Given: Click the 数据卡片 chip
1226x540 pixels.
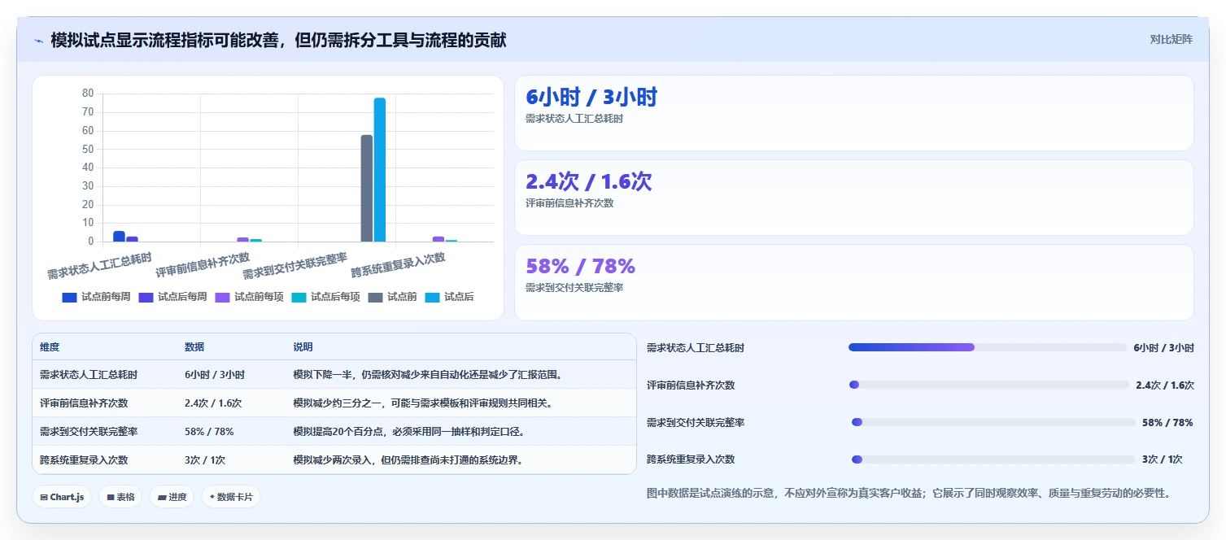Looking at the screenshot, I should (x=231, y=497).
